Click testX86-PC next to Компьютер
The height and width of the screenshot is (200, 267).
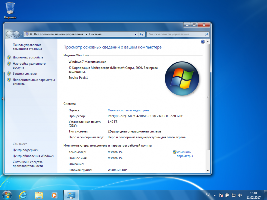pyautogui.click(x=115, y=152)
